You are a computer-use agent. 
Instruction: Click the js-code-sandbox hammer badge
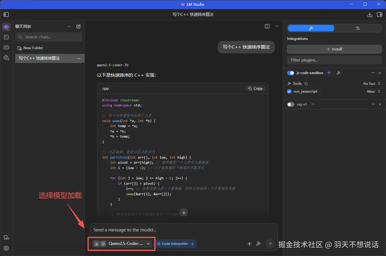click(x=338, y=73)
